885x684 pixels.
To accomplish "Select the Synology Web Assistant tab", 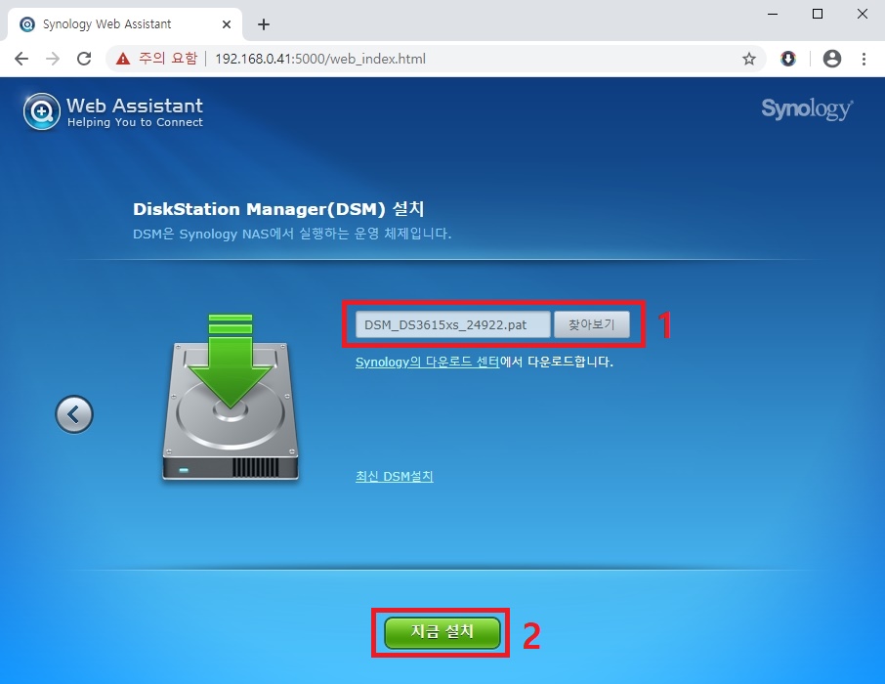I will tap(124, 24).
